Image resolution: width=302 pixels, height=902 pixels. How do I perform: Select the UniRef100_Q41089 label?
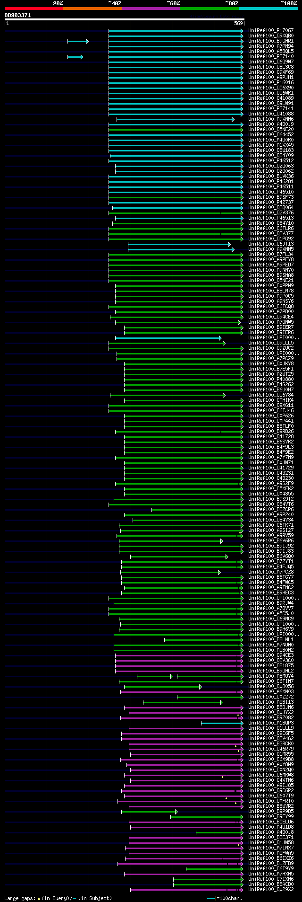pos(271,98)
